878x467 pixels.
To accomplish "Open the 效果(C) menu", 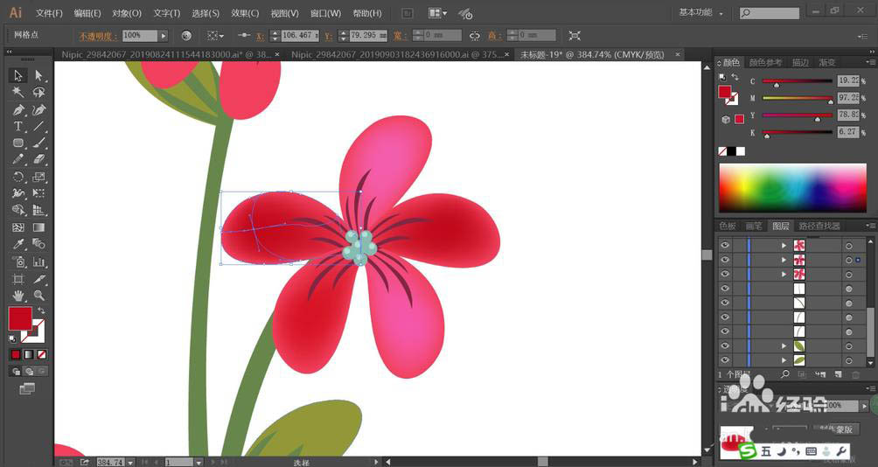I will click(245, 13).
